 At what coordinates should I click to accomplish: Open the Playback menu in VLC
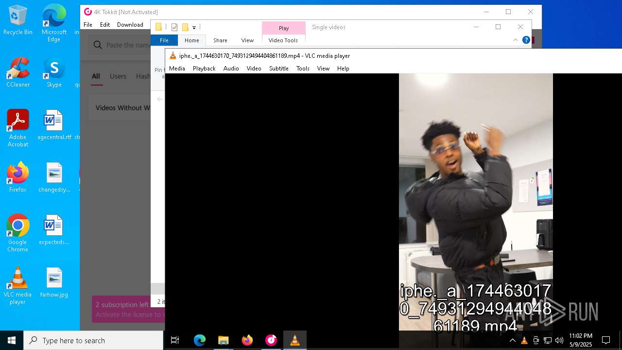click(204, 69)
